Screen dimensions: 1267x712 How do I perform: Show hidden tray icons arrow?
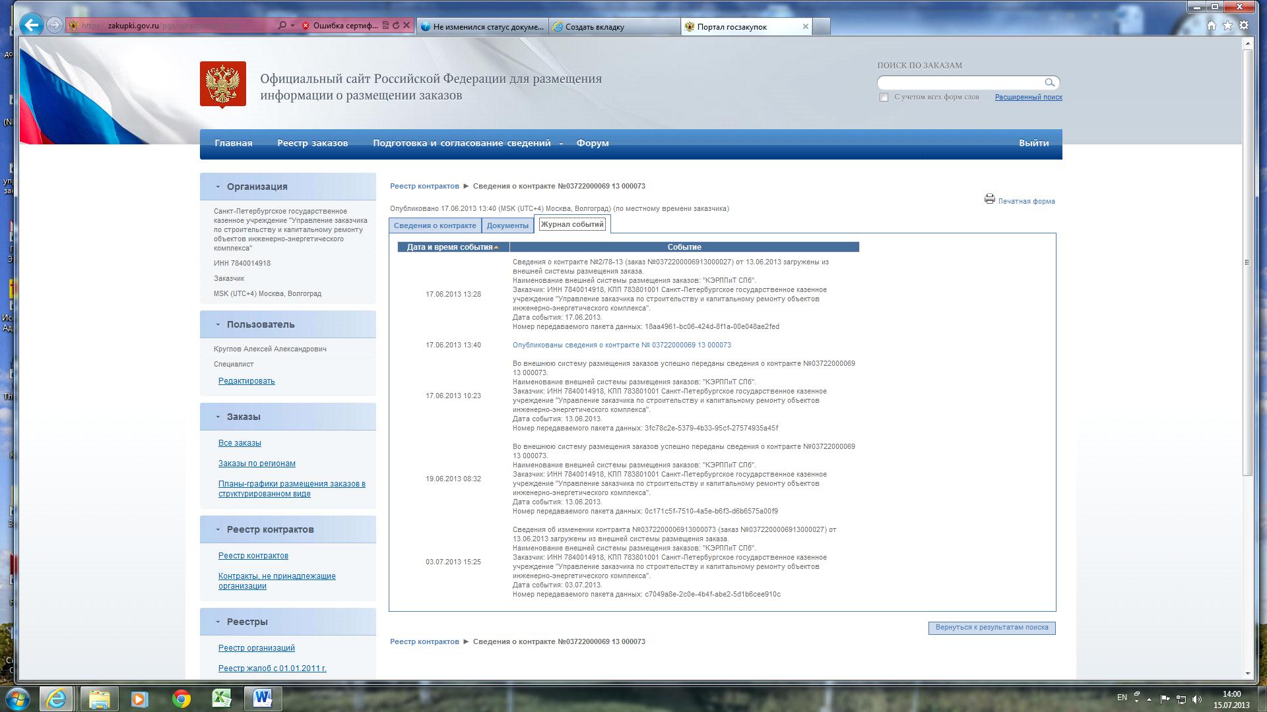pyautogui.click(x=1149, y=699)
